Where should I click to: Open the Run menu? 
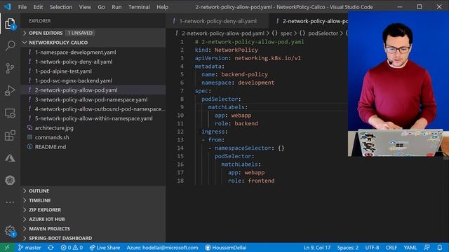[116, 7]
